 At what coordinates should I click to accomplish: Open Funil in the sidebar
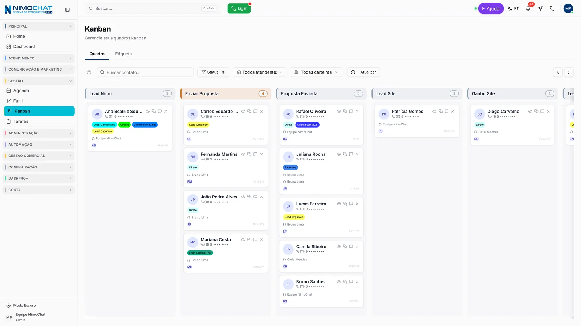[x=39, y=101]
